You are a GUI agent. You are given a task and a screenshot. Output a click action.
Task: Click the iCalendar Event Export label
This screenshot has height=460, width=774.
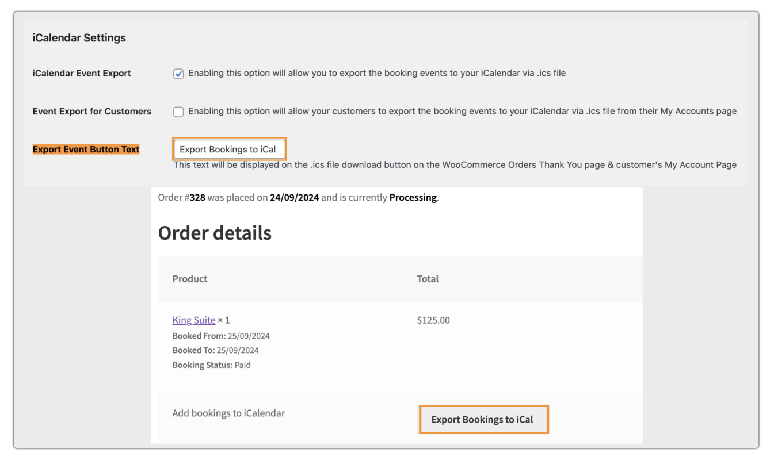click(x=82, y=74)
